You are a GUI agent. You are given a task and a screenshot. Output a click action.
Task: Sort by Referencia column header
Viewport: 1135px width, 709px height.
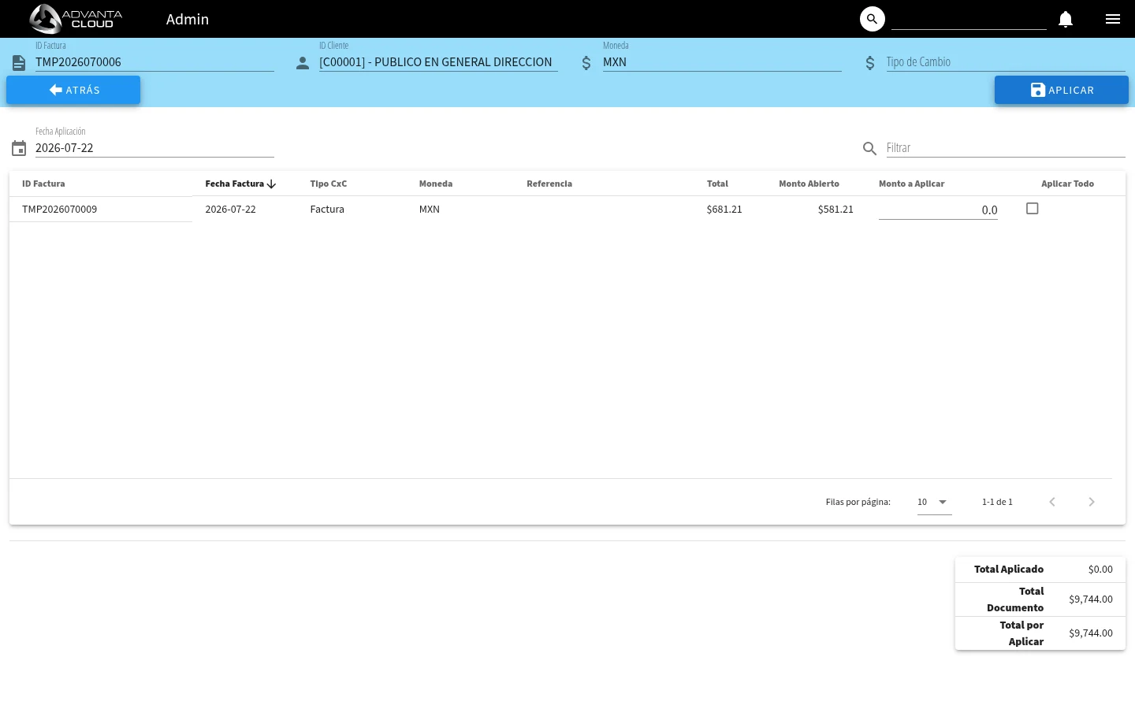point(549,184)
